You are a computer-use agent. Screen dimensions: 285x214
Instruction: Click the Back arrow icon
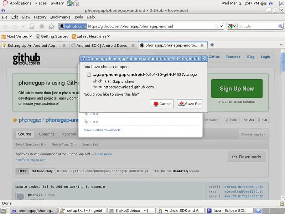pyautogui.click(x=5, y=26)
